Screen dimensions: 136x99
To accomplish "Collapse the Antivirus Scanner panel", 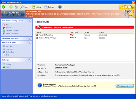I will (30, 42).
